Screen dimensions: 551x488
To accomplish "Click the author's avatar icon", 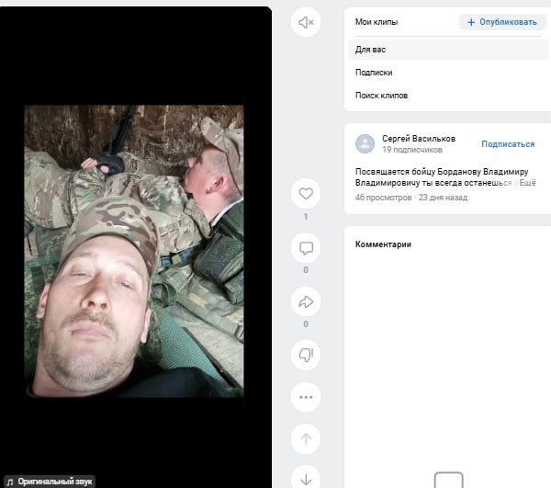I will [x=365, y=143].
